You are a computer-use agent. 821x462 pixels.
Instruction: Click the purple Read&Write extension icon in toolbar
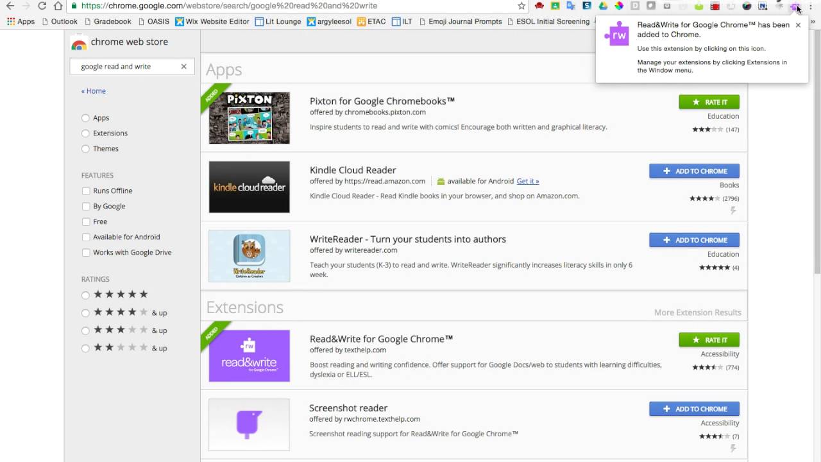[x=795, y=6]
